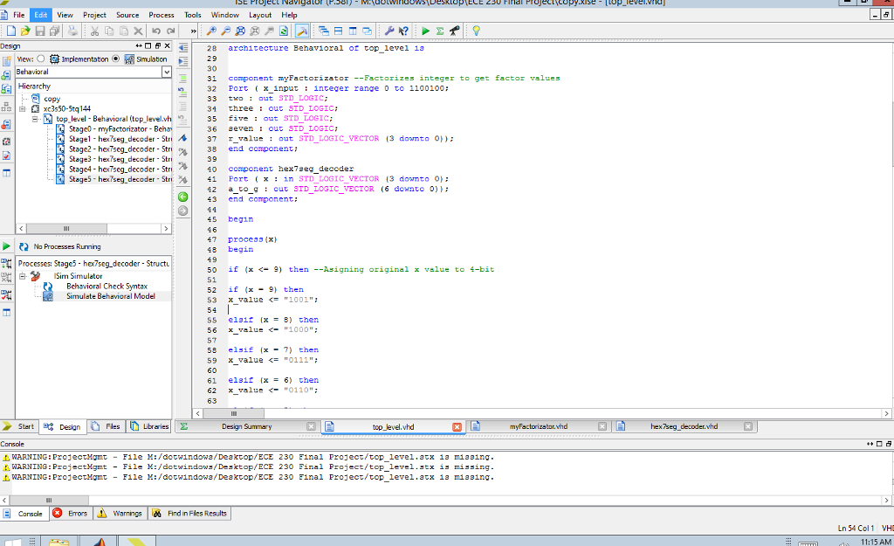This screenshot has width=894, height=546.
Task: Click the Save icon in toolbar
Action: tap(39, 31)
